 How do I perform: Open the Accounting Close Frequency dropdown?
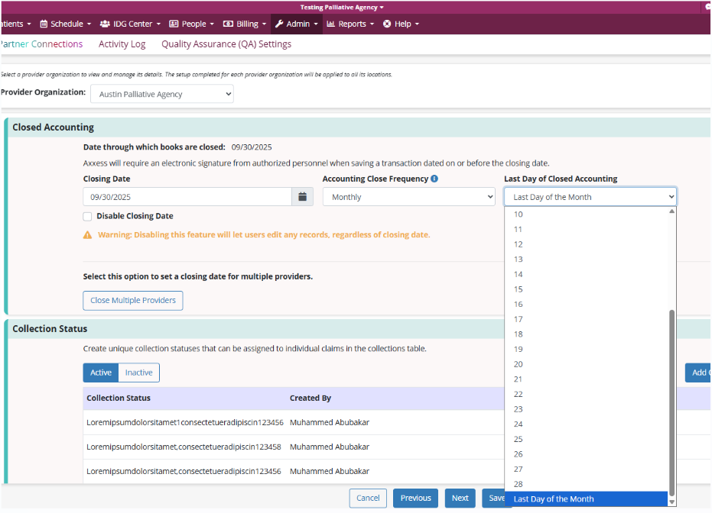click(x=409, y=197)
